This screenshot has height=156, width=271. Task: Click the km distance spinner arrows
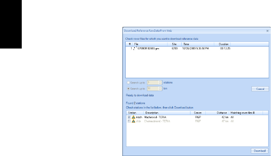[160, 89]
